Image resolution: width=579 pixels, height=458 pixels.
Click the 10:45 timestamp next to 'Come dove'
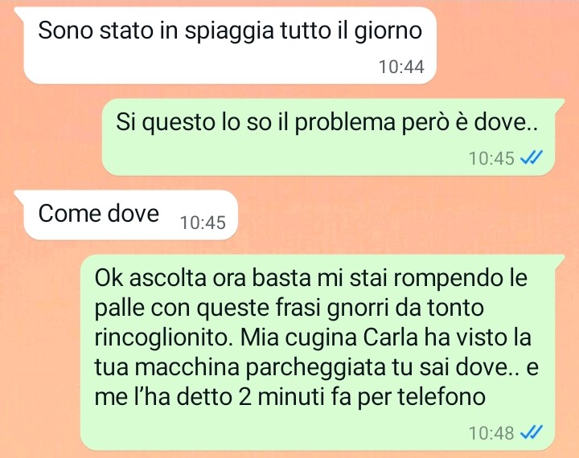click(203, 223)
